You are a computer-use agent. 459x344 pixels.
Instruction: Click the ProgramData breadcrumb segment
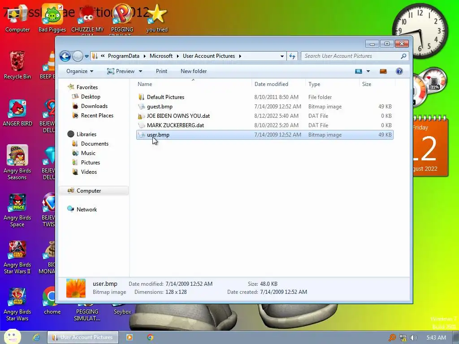coord(124,56)
